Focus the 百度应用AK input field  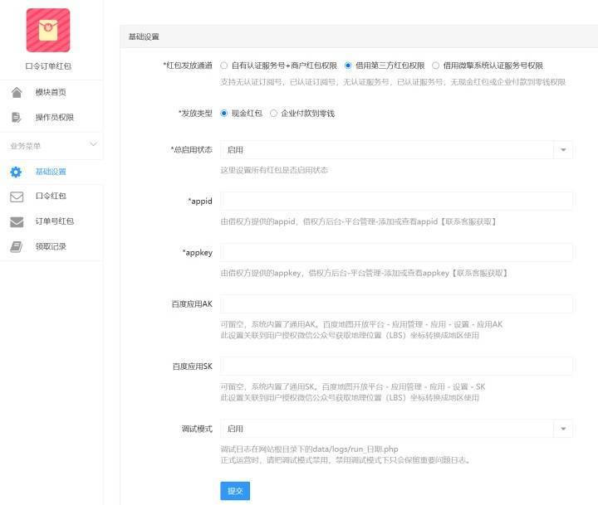click(x=396, y=304)
